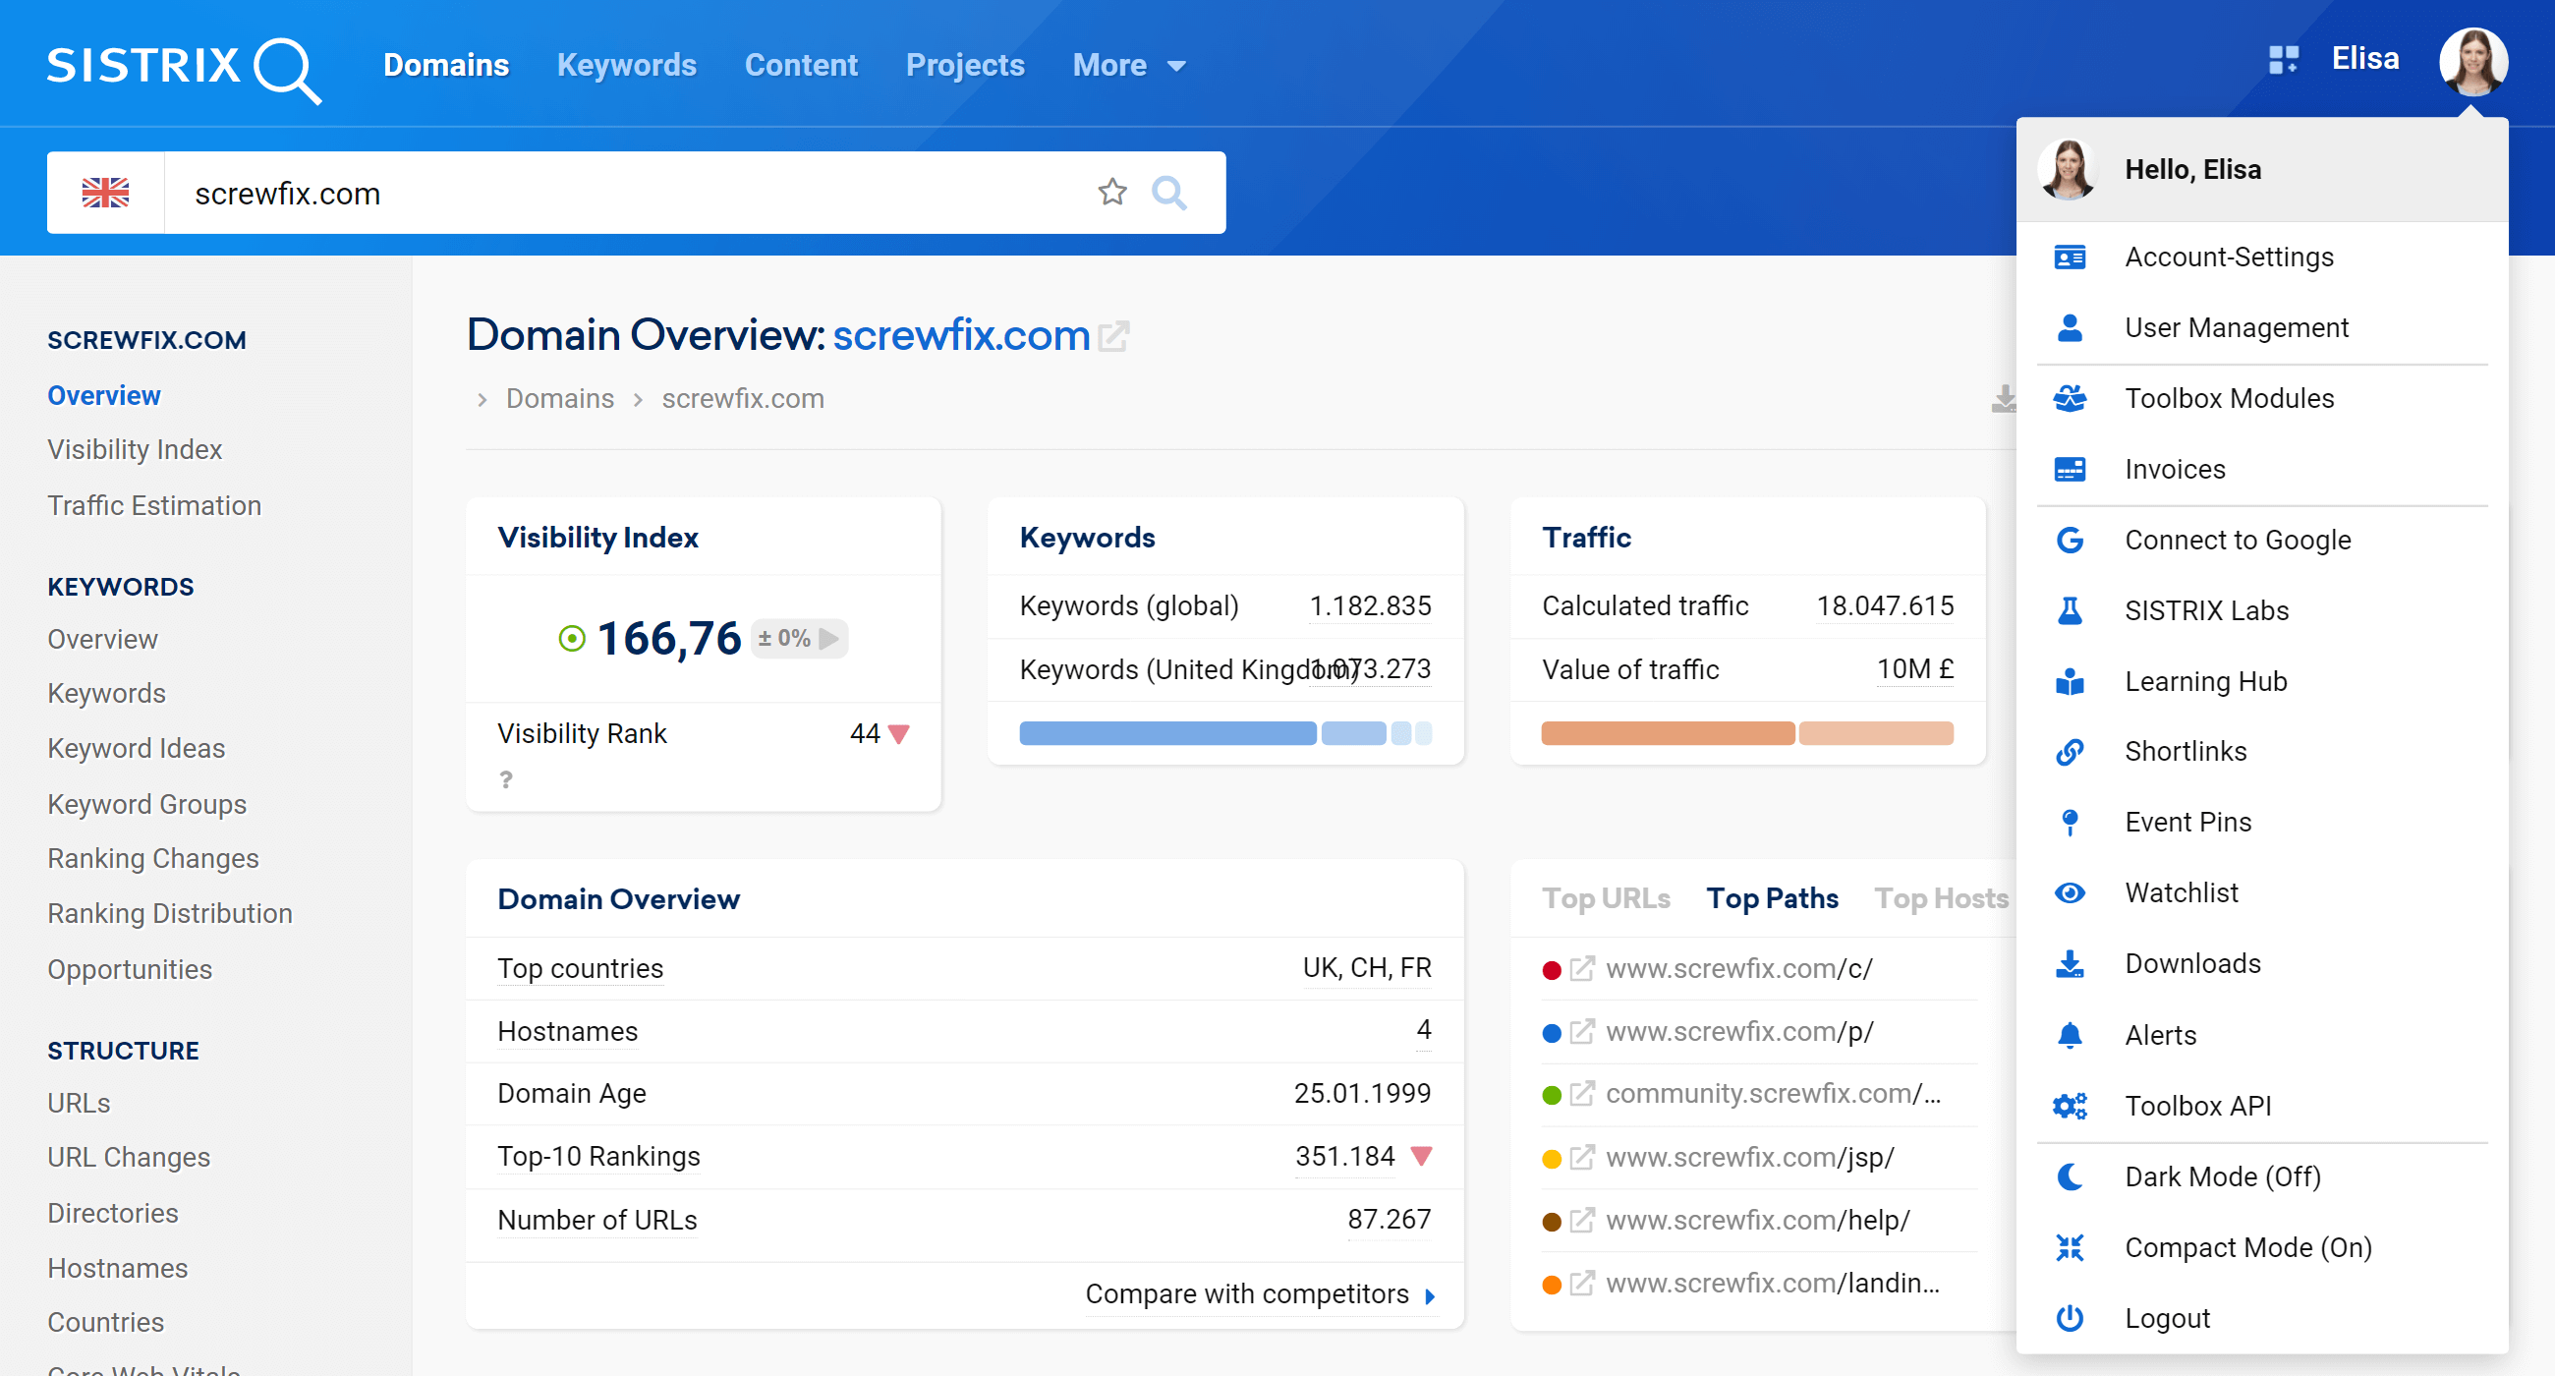
Task: Open Opportunities in sidebar
Action: coord(129,970)
